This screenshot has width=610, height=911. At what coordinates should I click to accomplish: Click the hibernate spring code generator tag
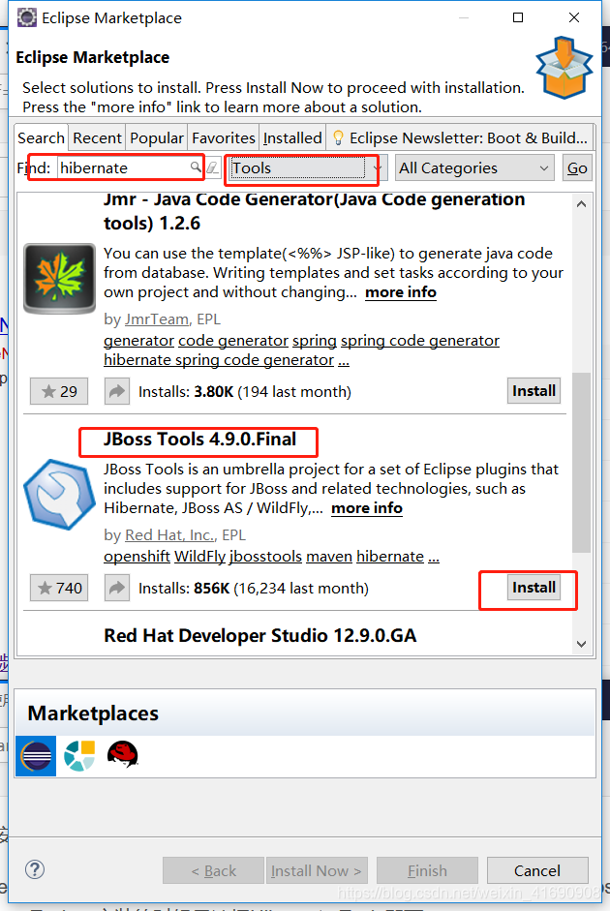pyautogui.click(x=219, y=359)
